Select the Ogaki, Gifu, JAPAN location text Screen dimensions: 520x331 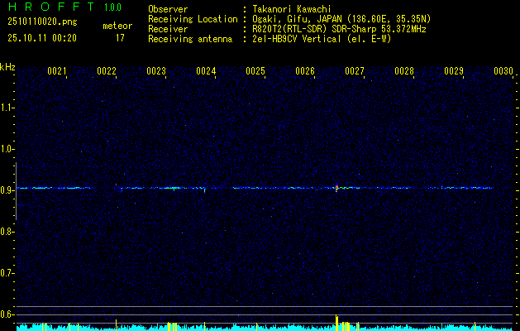coord(341,19)
